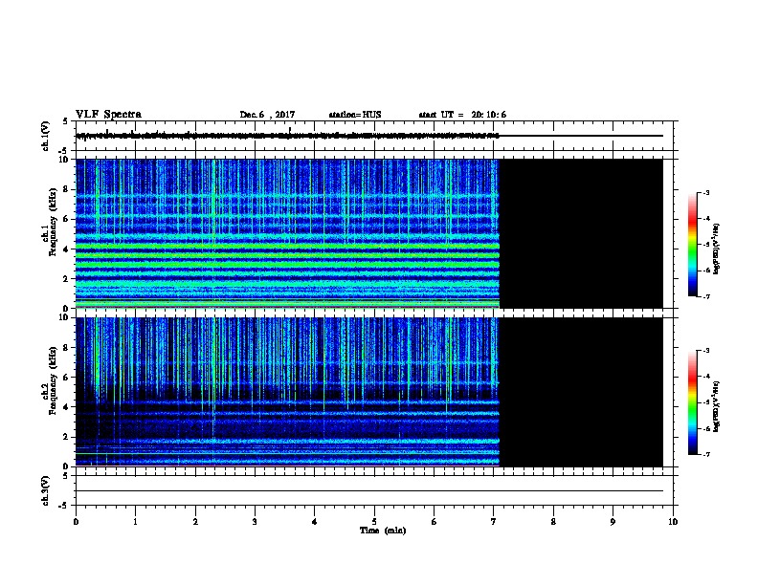Select the date text "Dec. 6, 2017"
The height and width of the screenshot is (585, 758).
tap(267, 115)
